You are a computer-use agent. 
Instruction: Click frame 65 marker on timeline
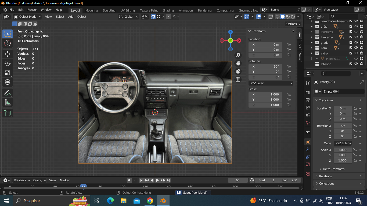84,186
